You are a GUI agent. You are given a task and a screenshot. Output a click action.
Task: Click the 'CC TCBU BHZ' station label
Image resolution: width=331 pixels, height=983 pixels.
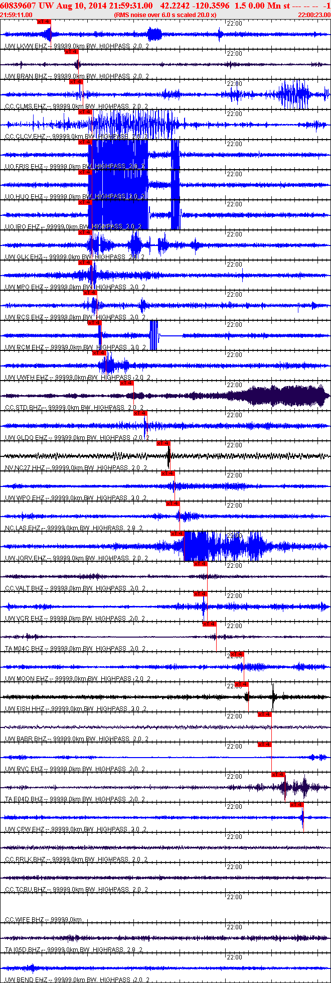pyautogui.click(x=25, y=890)
